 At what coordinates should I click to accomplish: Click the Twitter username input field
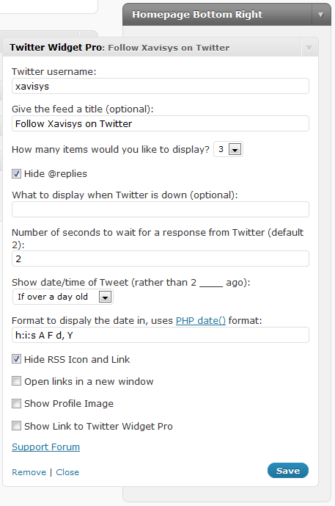pyautogui.click(x=161, y=86)
